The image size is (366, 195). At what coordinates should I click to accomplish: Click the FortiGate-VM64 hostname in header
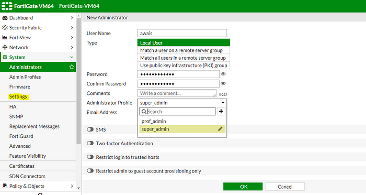tap(79, 6)
